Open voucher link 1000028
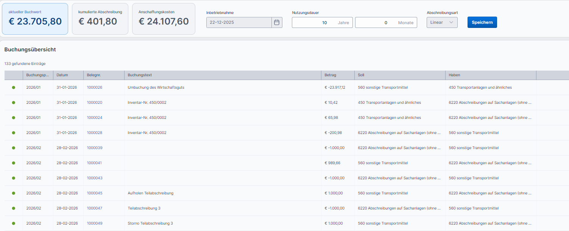 click(94, 133)
